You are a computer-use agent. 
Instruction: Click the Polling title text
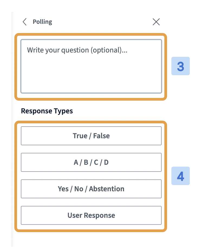point(42,22)
